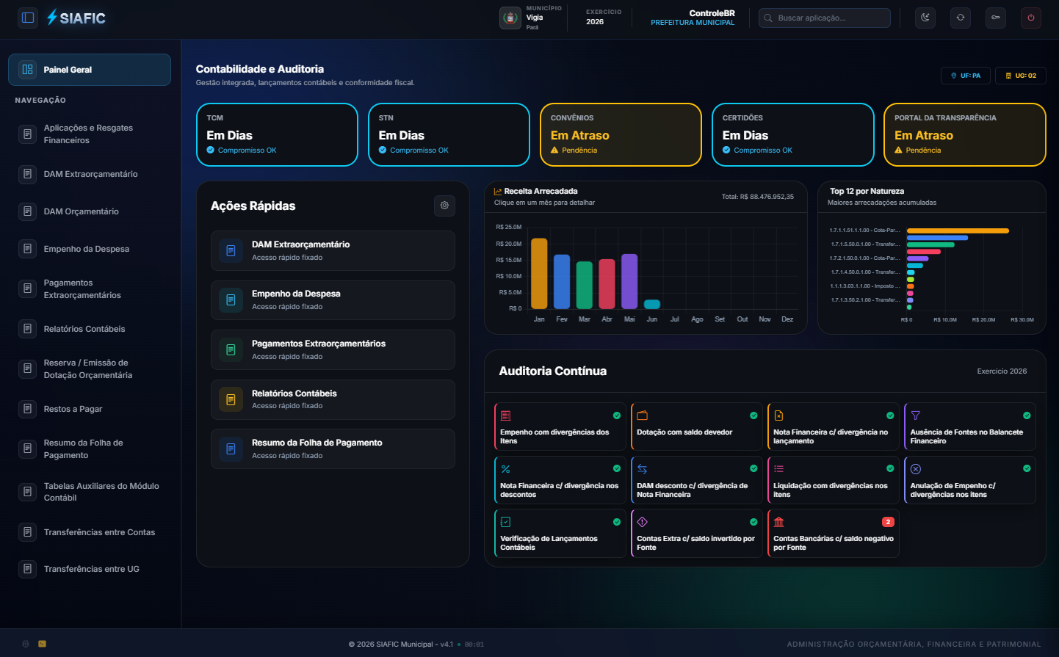The height and width of the screenshot is (657, 1059).
Task: Click Resumo da Folha de Pagamento sidebar icon
Action: [27, 449]
